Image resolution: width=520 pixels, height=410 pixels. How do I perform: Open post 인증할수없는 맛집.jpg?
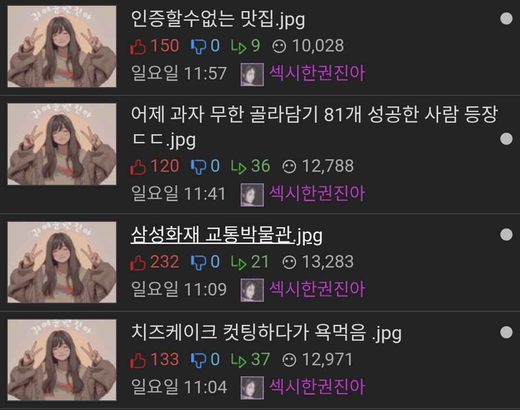218,19
